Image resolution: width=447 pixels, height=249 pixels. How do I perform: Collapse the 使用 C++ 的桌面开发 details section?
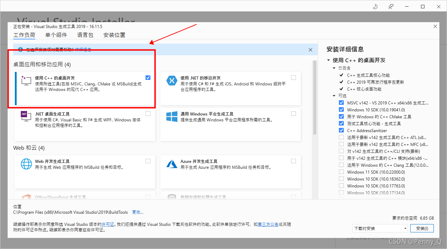tap(328, 60)
